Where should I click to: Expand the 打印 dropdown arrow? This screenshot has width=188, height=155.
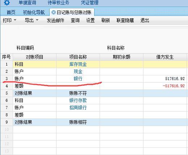tap(15, 20)
